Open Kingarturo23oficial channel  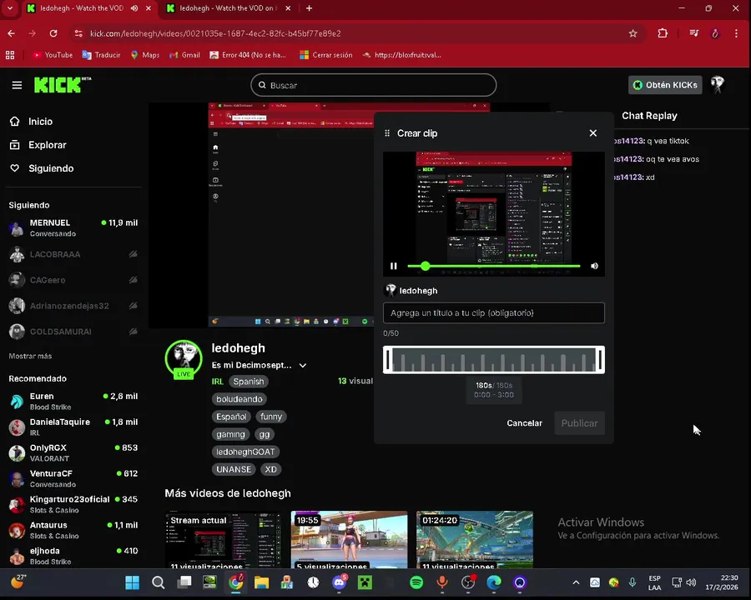(x=73, y=504)
